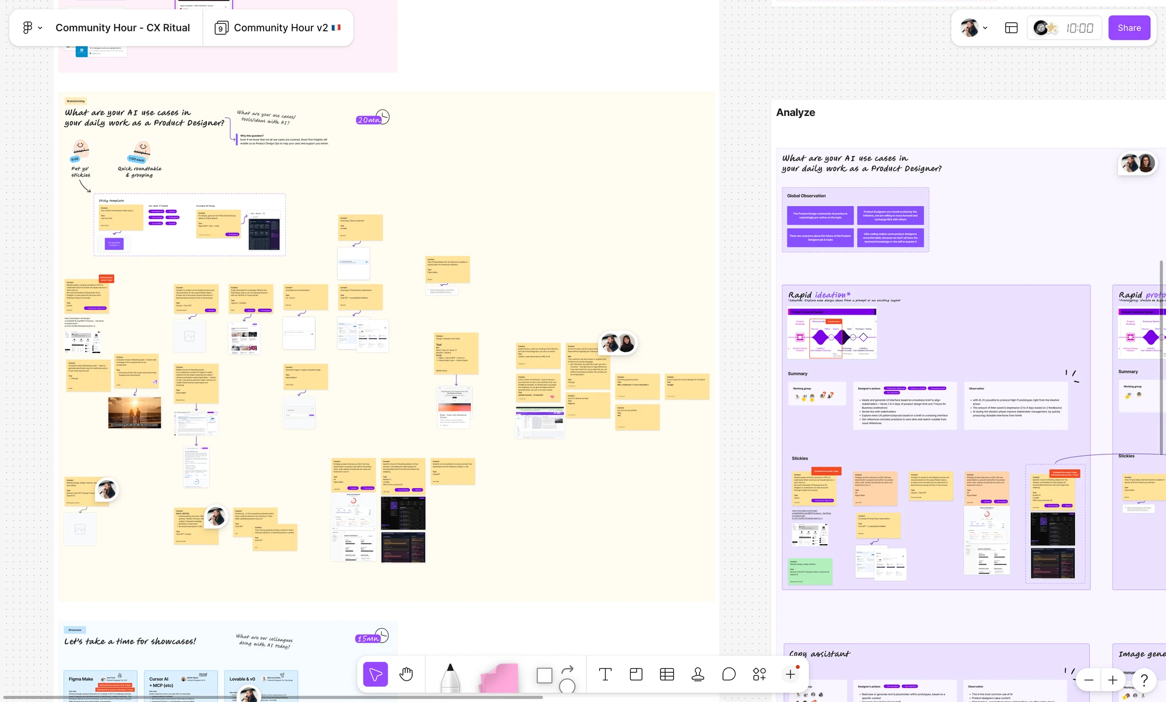Click the 15mn timer badge

368,638
